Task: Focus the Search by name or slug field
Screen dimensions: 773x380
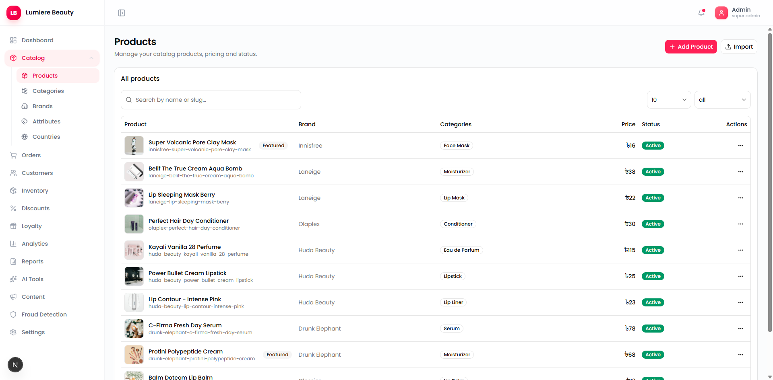Action: pos(211,100)
